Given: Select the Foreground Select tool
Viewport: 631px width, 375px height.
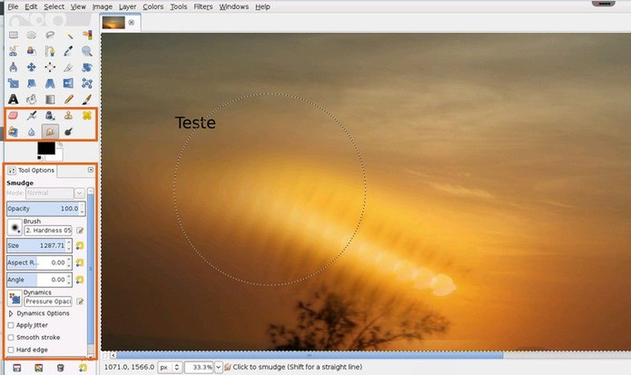Looking at the screenshot, I should click(31, 51).
